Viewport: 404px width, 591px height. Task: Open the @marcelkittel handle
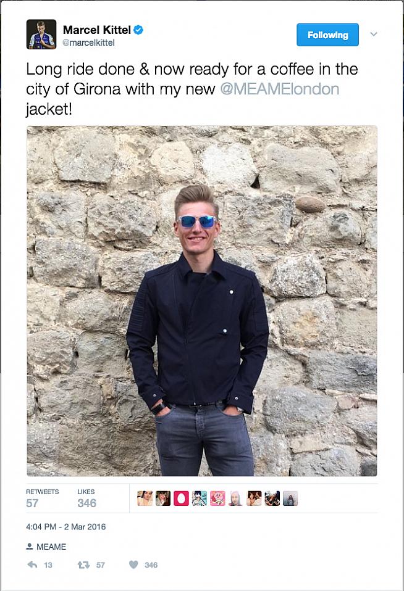[x=88, y=43]
